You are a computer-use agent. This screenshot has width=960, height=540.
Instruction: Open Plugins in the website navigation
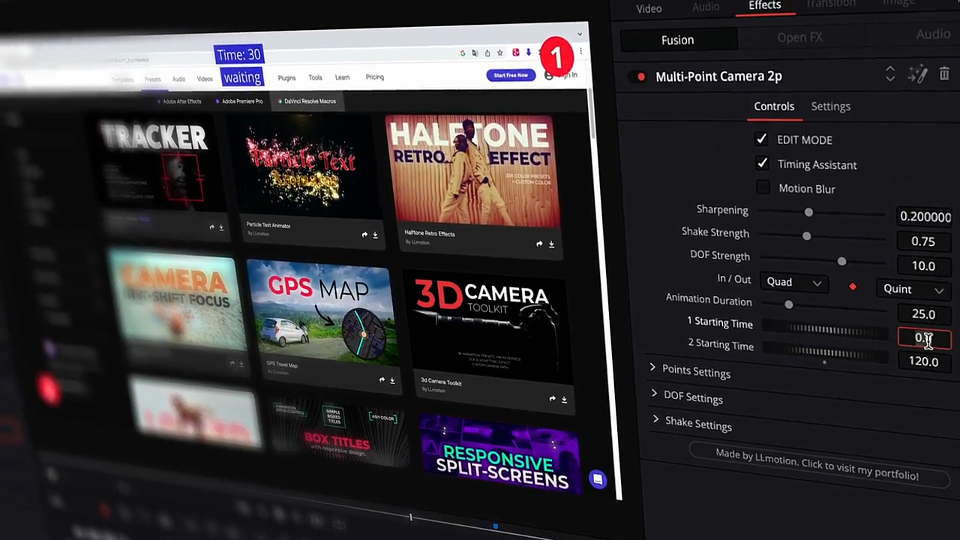tap(286, 77)
